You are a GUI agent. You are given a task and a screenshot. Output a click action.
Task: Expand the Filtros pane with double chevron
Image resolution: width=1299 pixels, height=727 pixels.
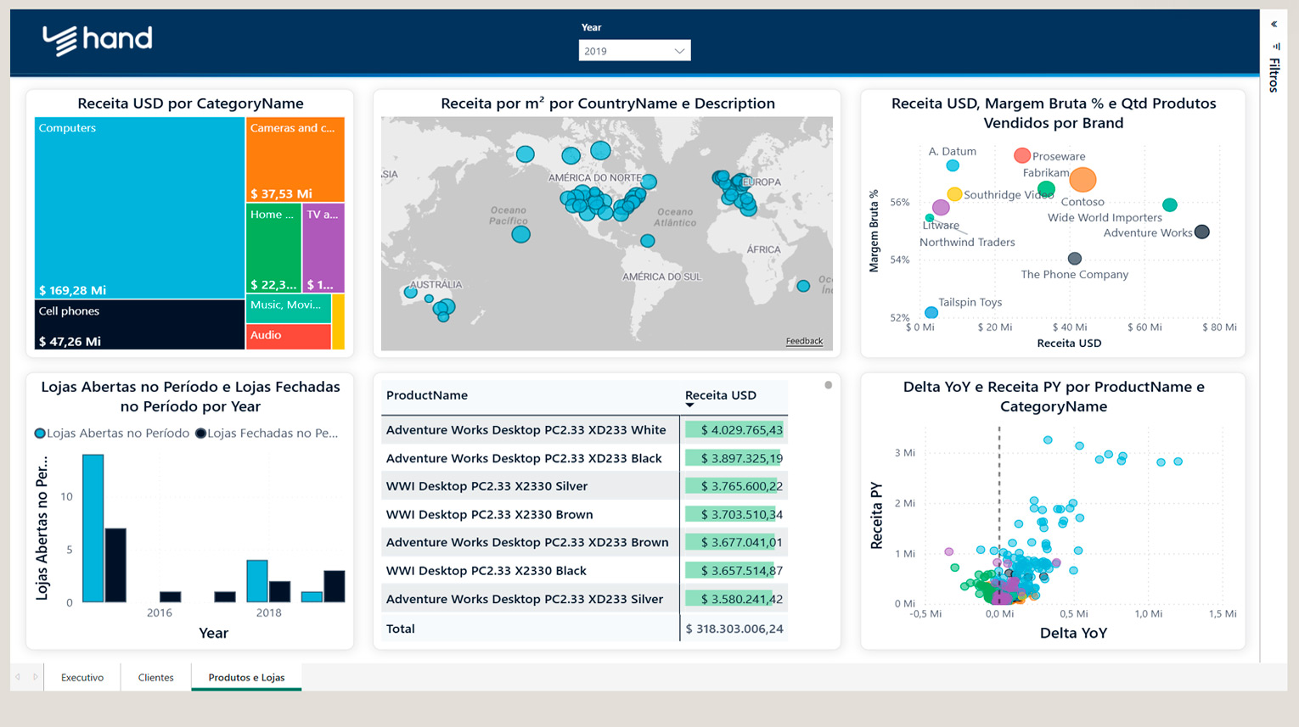point(1274,24)
